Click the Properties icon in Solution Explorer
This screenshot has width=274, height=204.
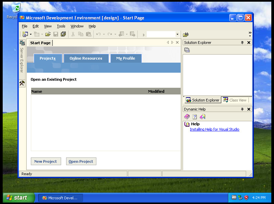(187, 50)
